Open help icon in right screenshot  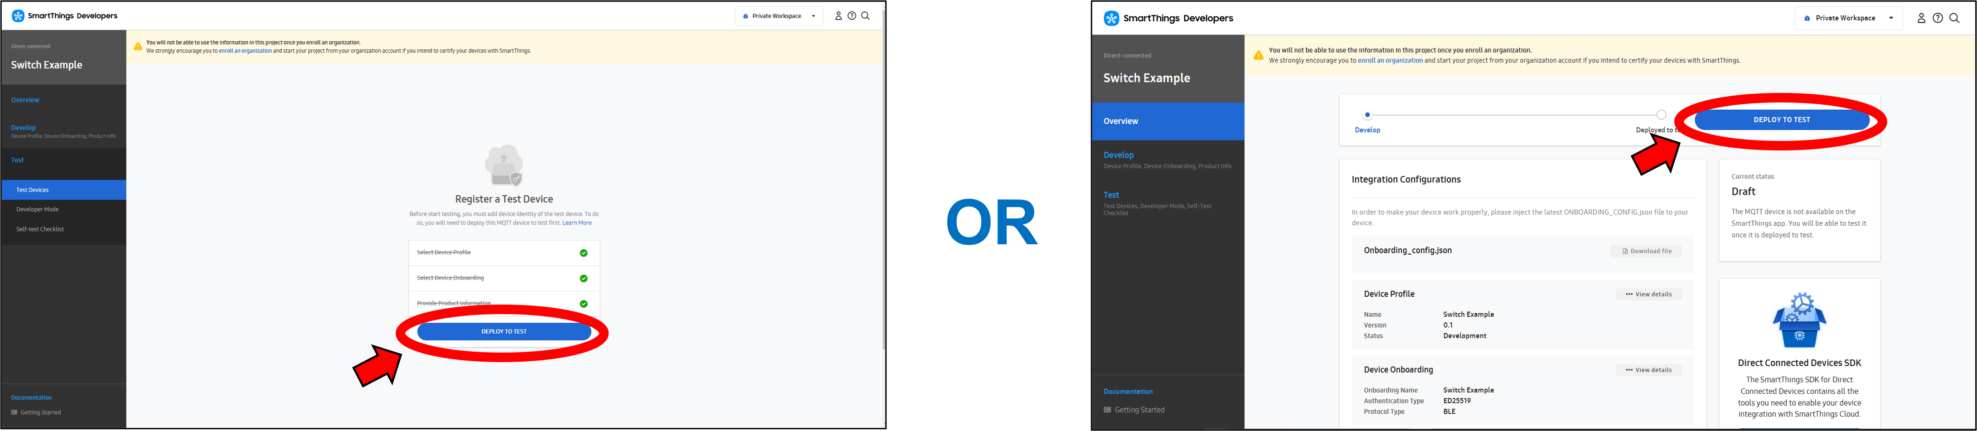point(1938,19)
